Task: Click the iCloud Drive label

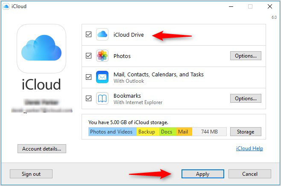Action: [x=129, y=35]
